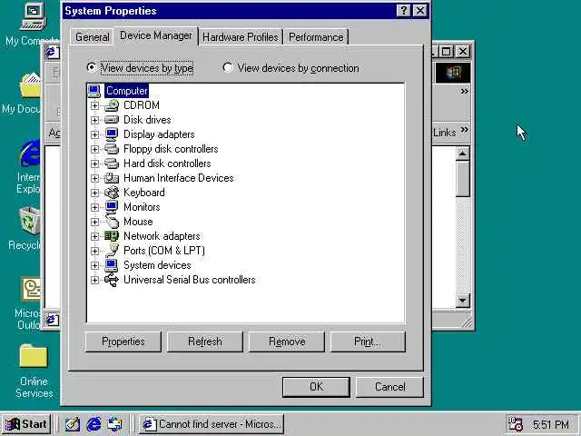Click the Display adapters monitor icon
Screen dimensions: 581x436
[x=112, y=134]
